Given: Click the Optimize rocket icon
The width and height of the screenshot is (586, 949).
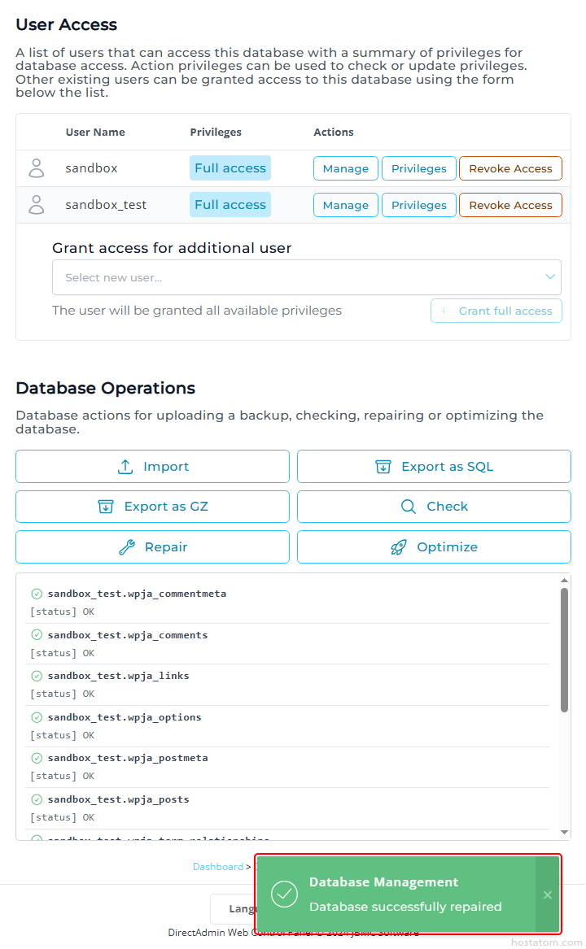Looking at the screenshot, I should [399, 547].
